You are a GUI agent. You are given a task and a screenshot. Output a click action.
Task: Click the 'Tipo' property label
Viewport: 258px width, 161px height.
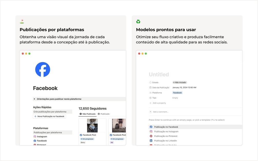click(x=154, y=98)
